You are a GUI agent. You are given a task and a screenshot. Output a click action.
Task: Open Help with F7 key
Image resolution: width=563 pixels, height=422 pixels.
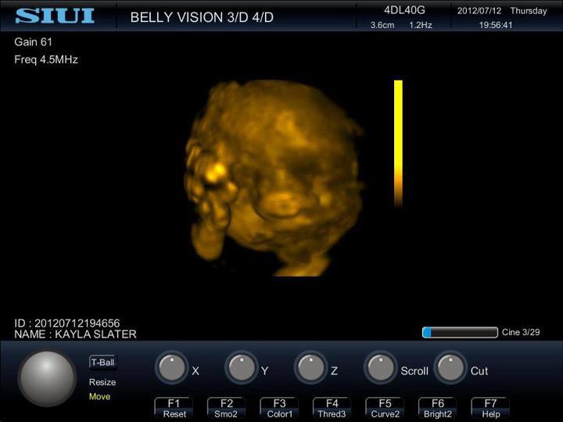[x=490, y=408]
